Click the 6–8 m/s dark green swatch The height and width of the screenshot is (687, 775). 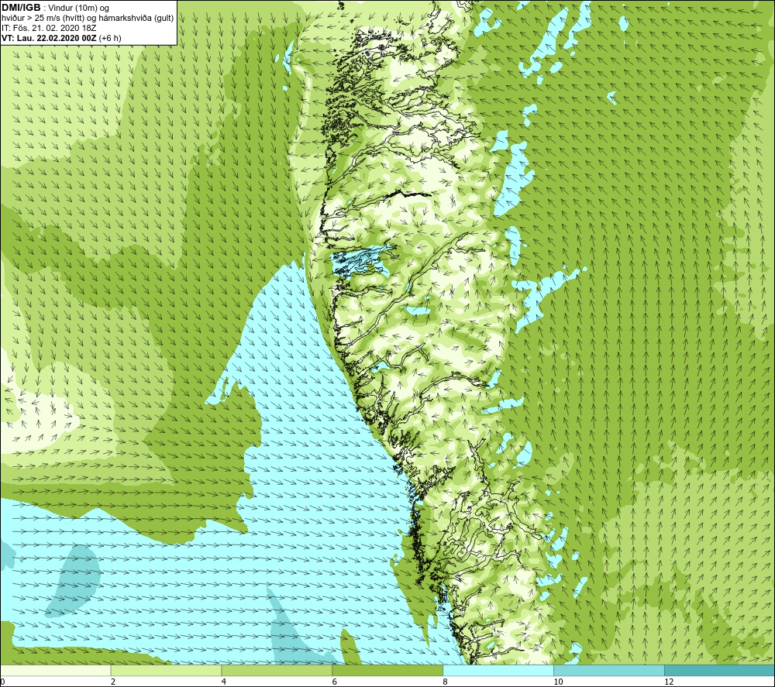(x=387, y=670)
